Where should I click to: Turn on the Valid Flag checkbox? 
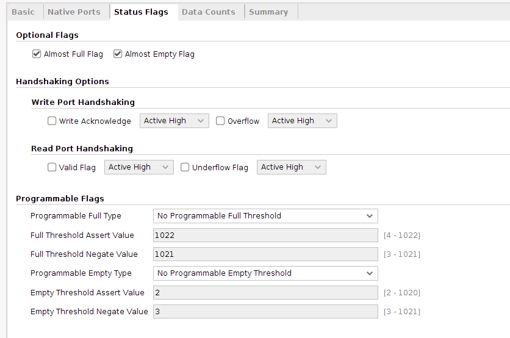pyautogui.click(x=52, y=167)
